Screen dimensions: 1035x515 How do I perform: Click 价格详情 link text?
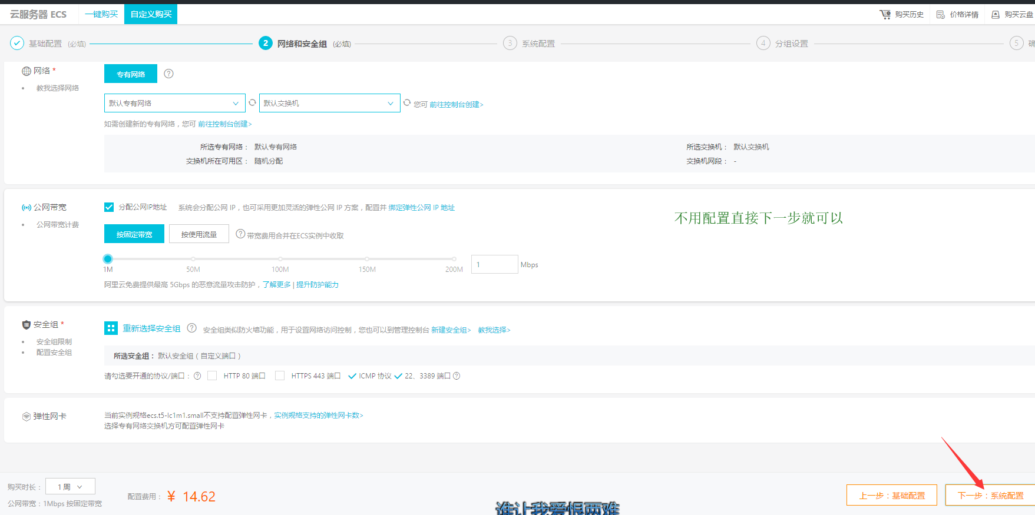tap(964, 14)
